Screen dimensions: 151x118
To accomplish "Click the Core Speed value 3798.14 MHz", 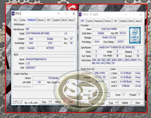I will [100, 73].
